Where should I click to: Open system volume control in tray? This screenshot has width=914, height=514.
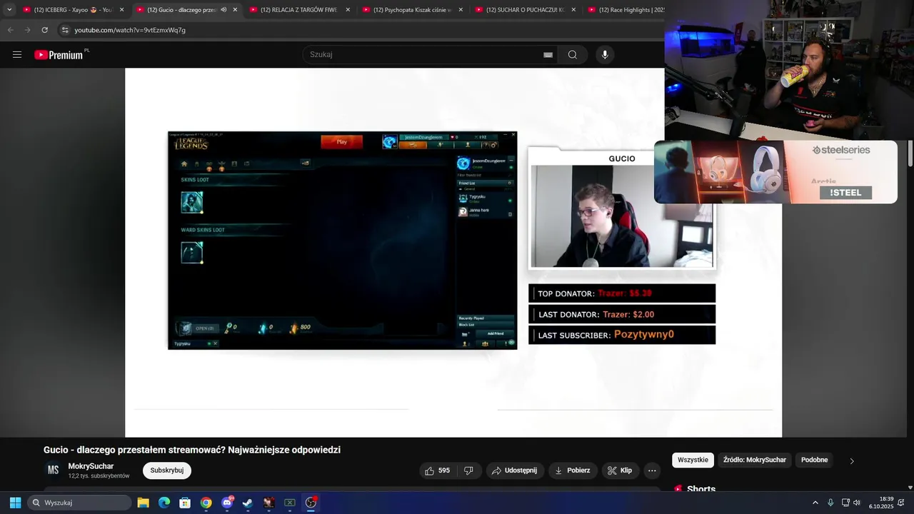tap(857, 503)
